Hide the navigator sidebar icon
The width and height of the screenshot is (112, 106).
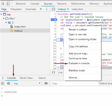(x=53, y=9)
